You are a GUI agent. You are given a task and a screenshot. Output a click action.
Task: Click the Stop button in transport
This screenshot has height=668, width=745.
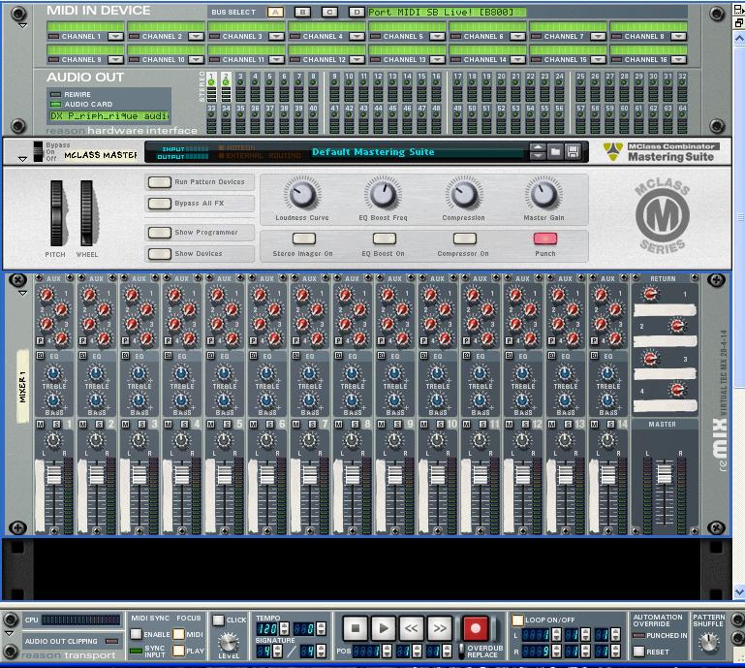[x=355, y=628]
